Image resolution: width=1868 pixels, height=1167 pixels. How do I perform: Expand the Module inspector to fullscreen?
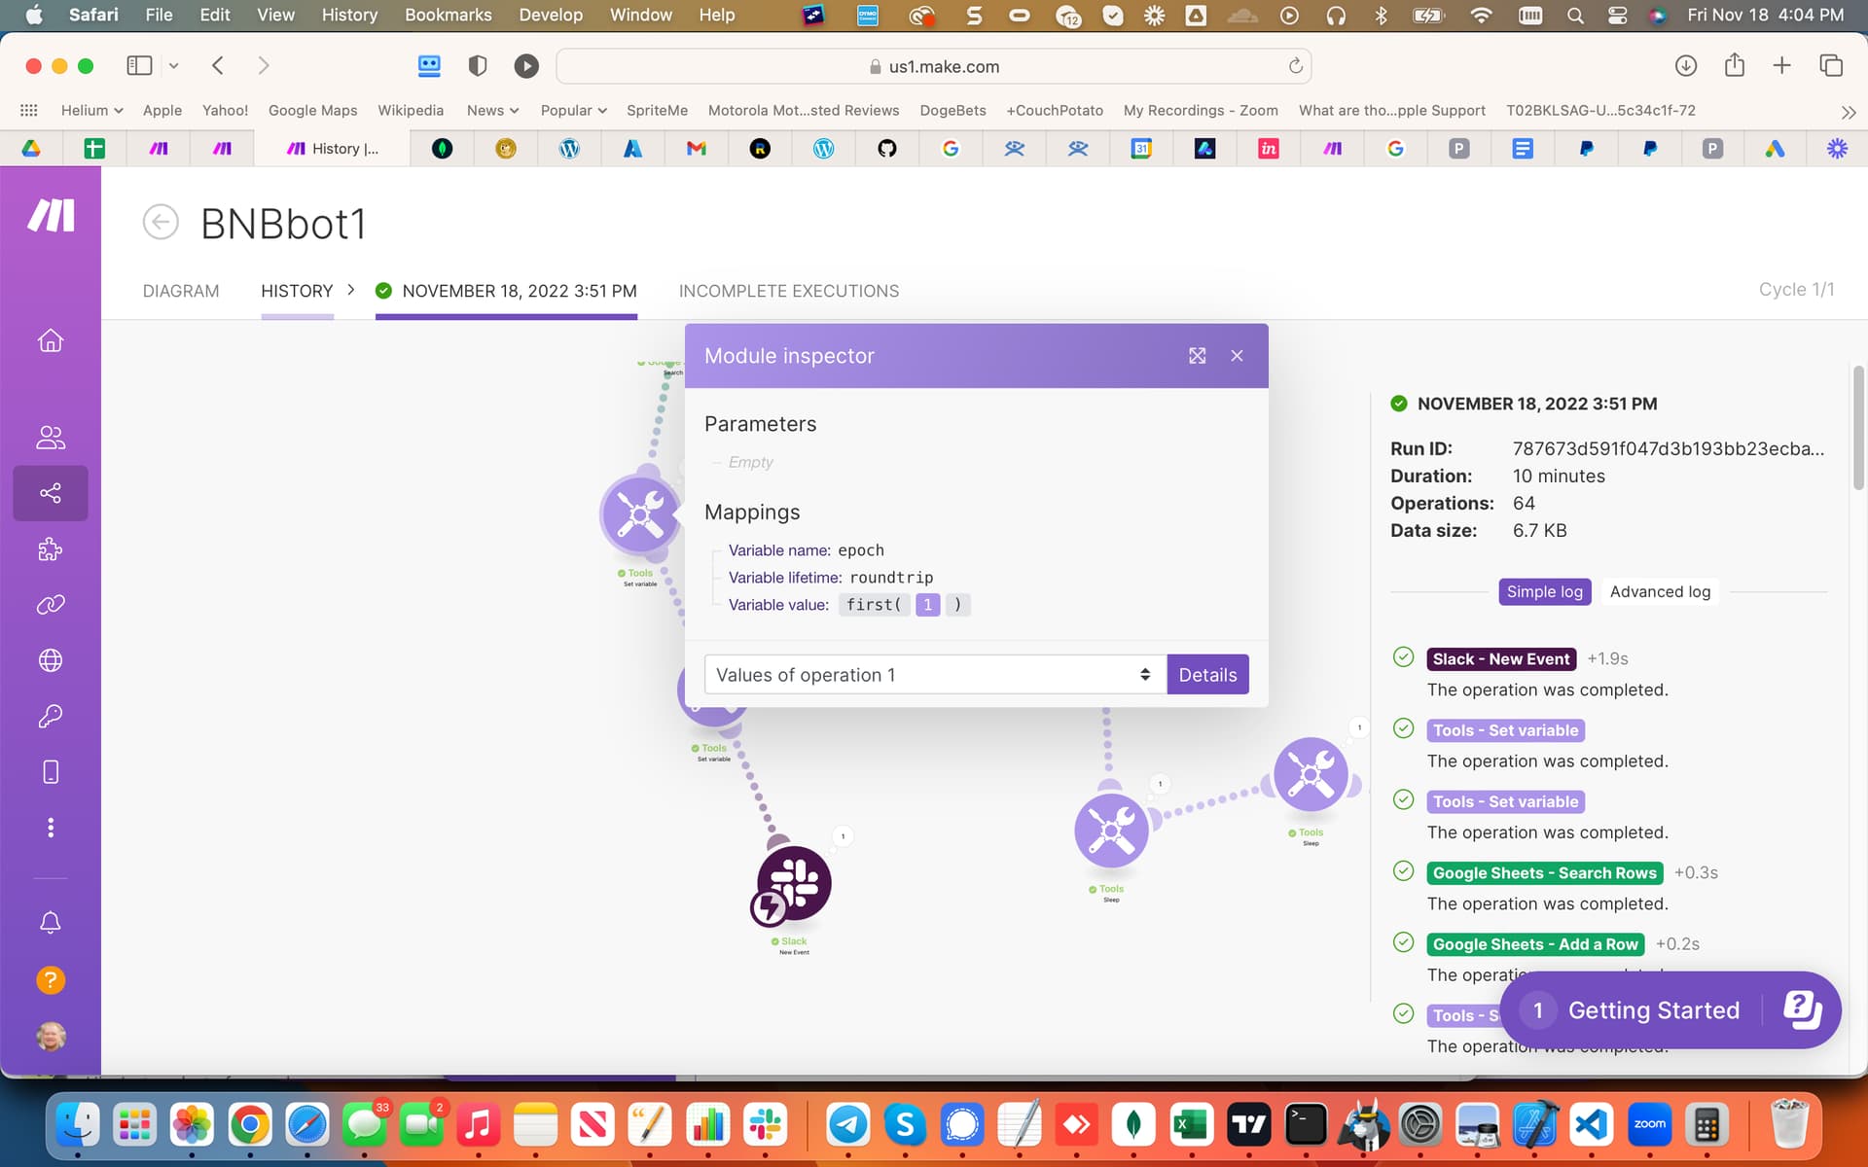(x=1197, y=356)
